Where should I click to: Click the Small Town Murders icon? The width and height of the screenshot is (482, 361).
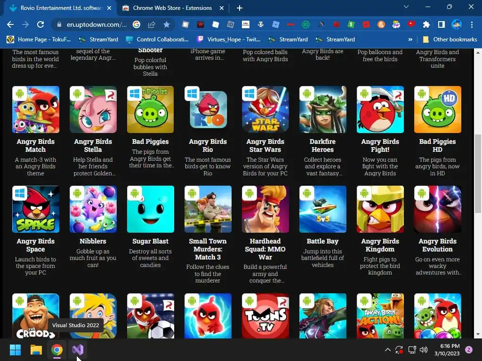pos(208,209)
